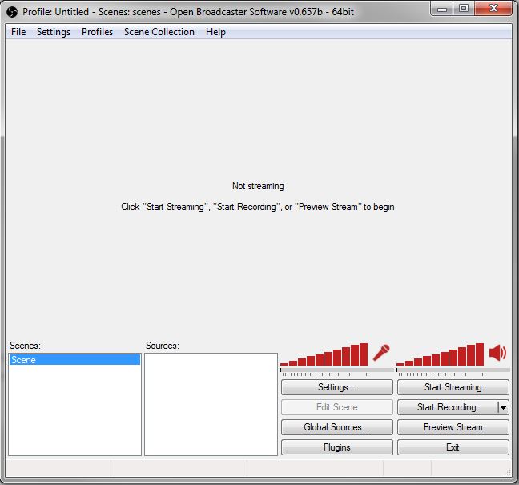Open the Plugins dialog

[336, 447]
